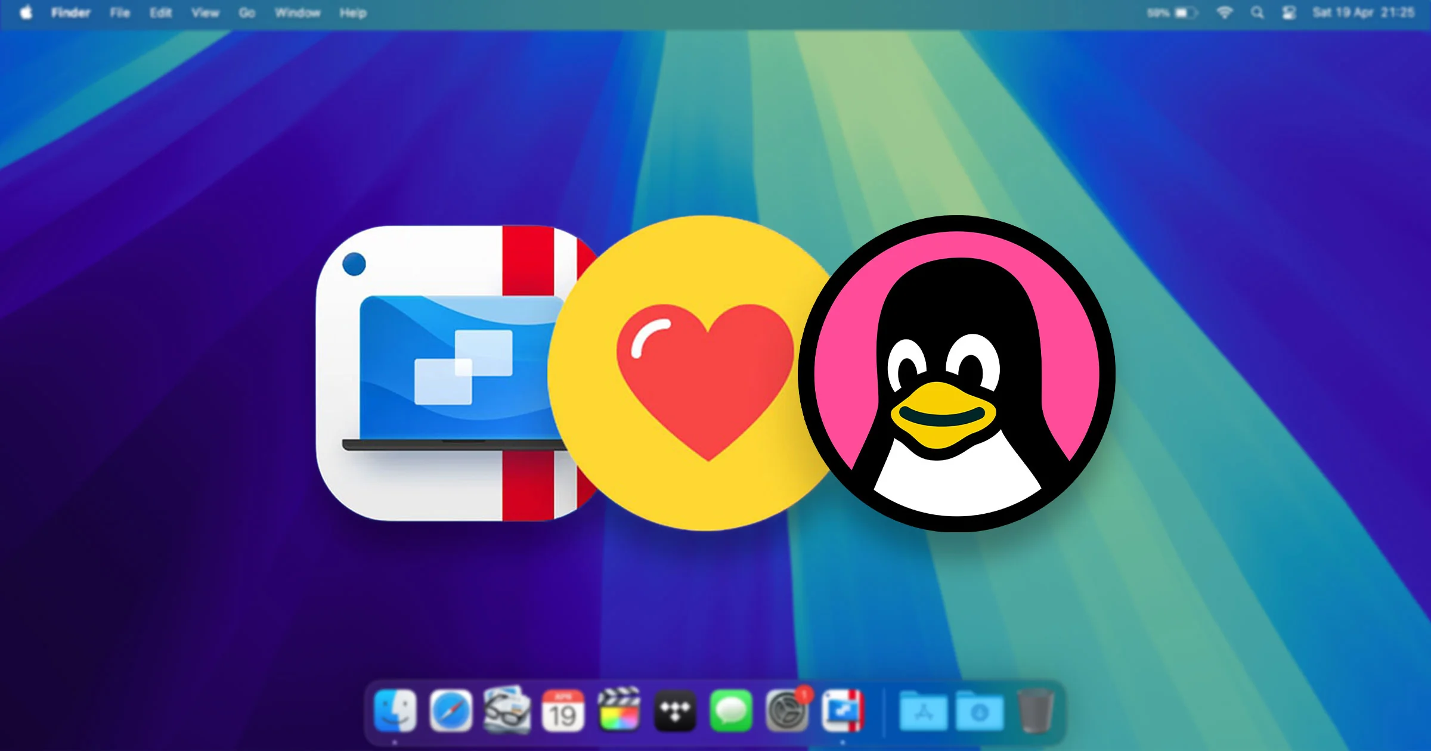
Task: Open Downloads folder stack in Dock
Action: pyautogui.click(x=979, y=712)
